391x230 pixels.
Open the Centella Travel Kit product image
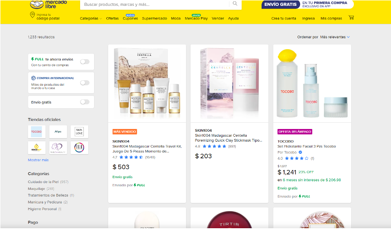[x=147, y=83]
